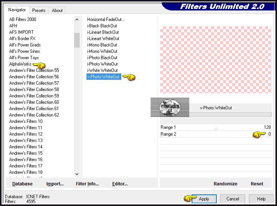Select Alf's Power Sines category
The image size is (277, 206).
point(25,51)
